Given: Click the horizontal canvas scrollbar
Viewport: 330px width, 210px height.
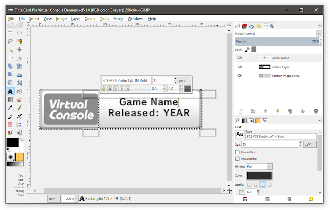Looking at the screenshot, I should click(133, 190).
